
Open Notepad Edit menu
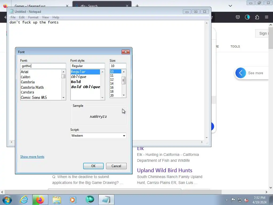[x=22, y=17]
